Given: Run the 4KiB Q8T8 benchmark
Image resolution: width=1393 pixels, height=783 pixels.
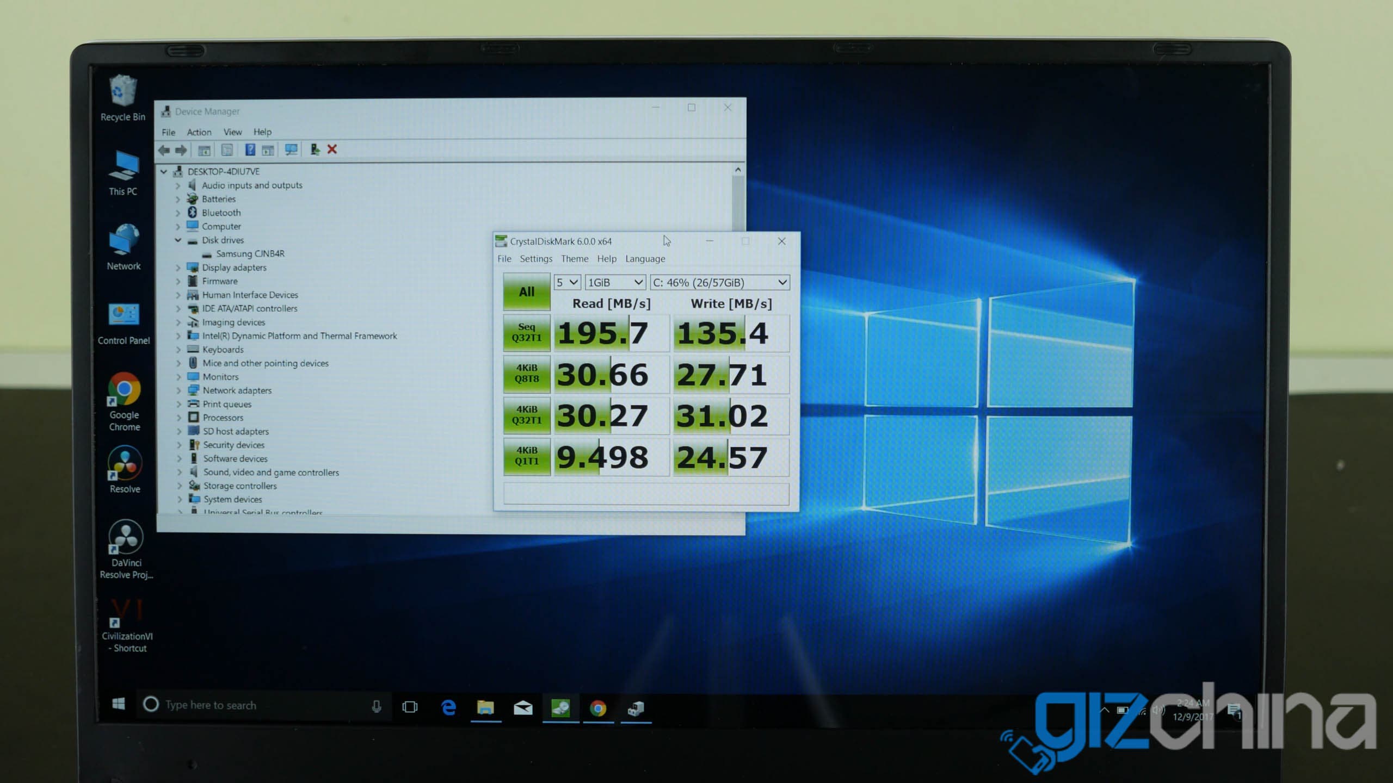Looking at the screenshot, I should (526, 374).
